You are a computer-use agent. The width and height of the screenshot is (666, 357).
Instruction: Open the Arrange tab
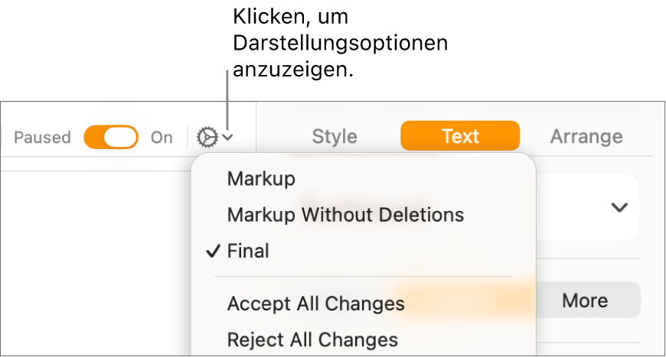click(586, 137)
